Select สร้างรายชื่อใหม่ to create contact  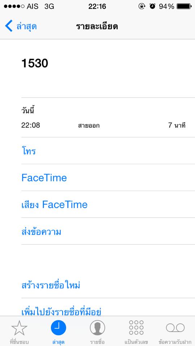[108, 285]
